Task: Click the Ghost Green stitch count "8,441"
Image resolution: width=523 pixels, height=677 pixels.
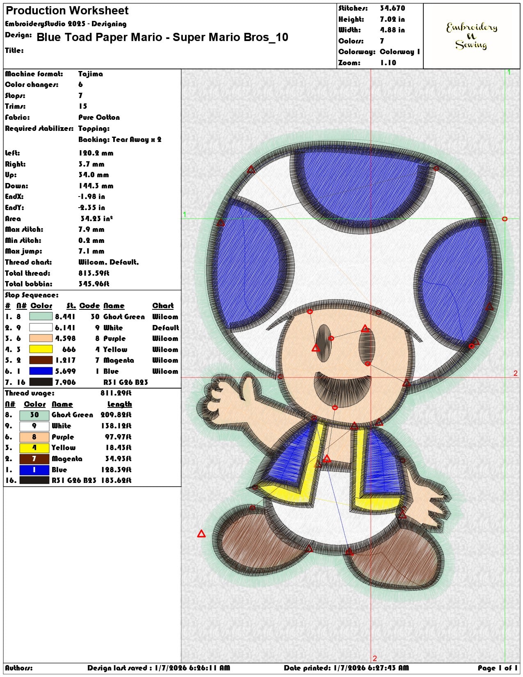Action: [65, 317]
